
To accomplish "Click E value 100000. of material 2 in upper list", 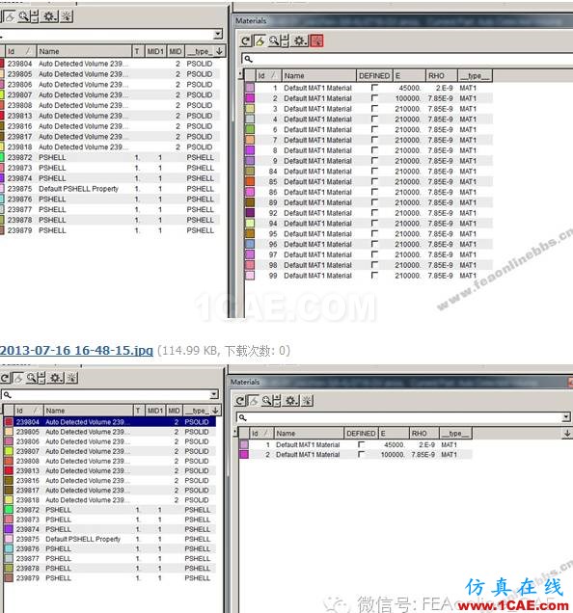I will pos(407,98).
